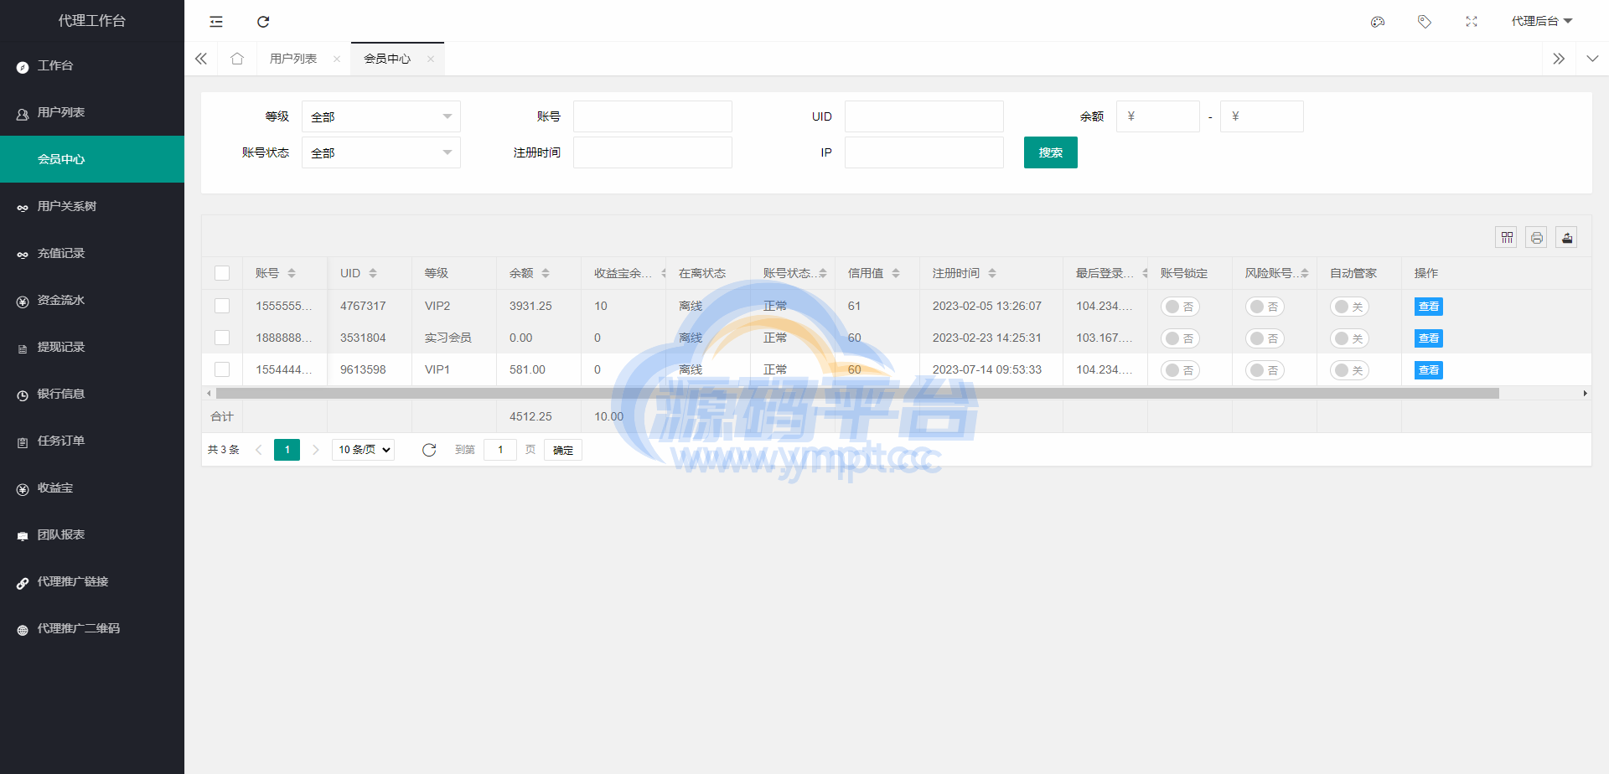1609x774 pixels.
Task: Close the 用户列表 tab
Action: (337, 59)
